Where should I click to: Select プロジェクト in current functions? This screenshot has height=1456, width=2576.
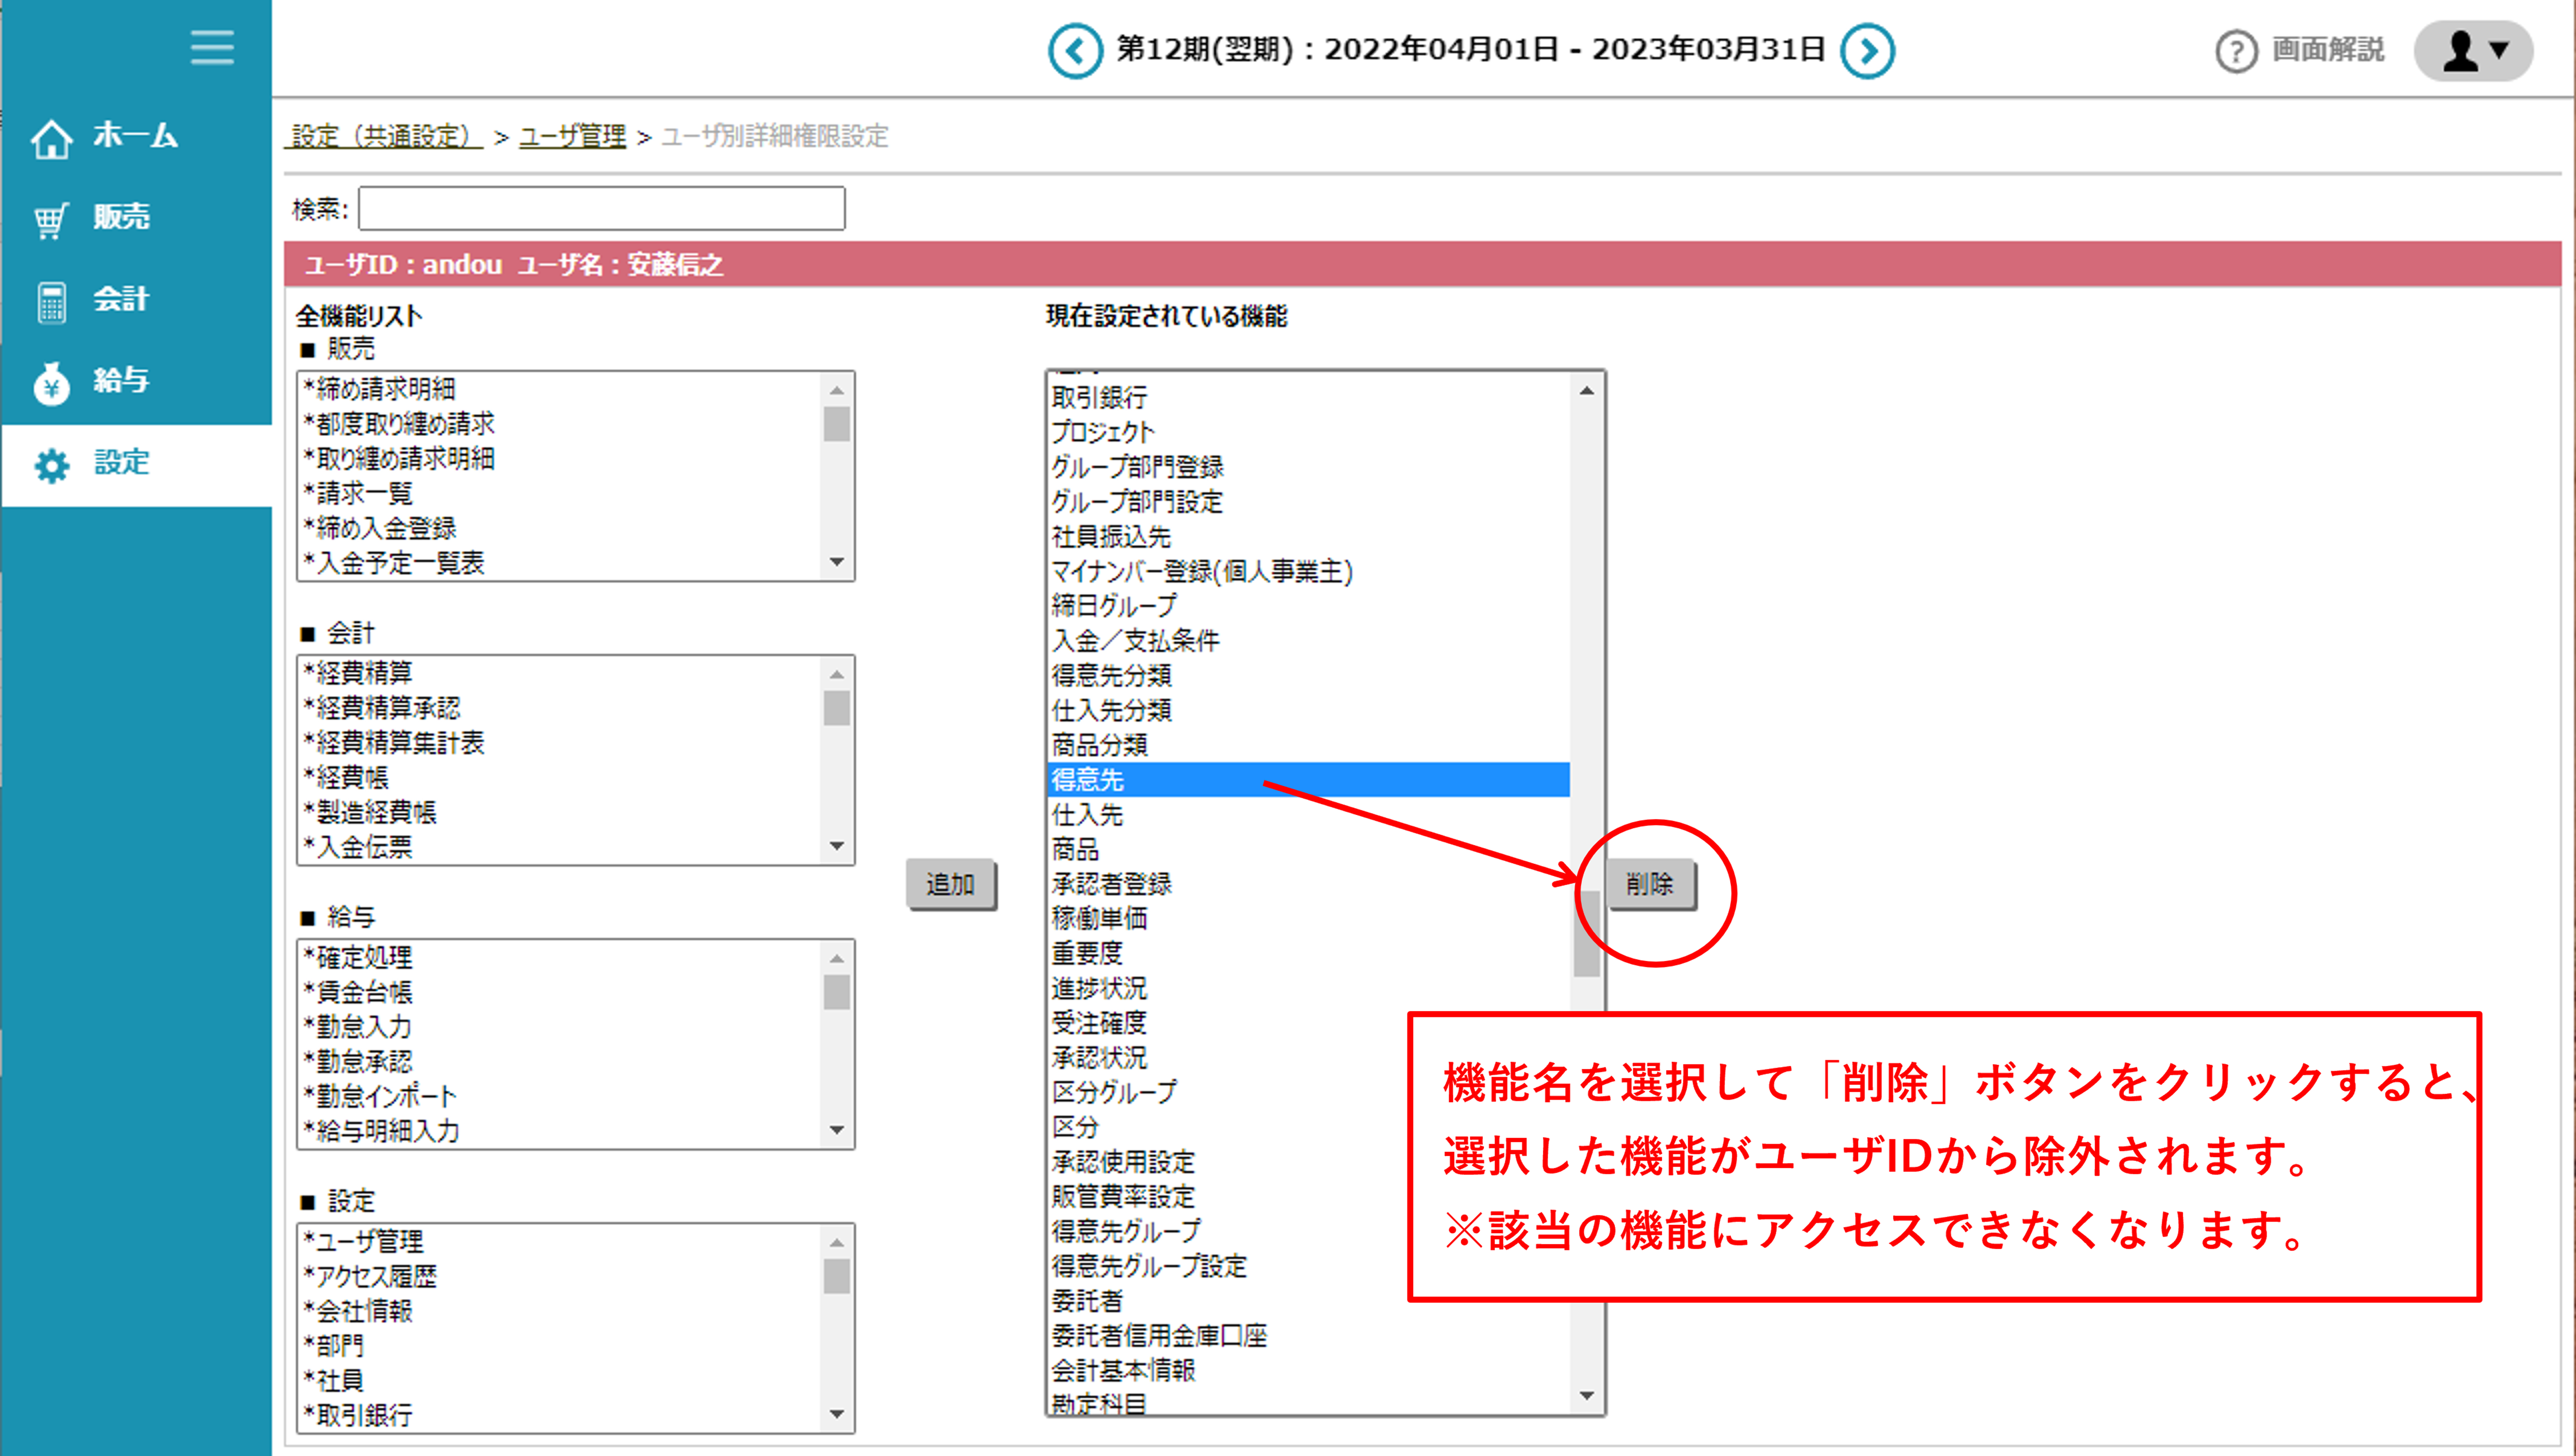click(1308, 432)
